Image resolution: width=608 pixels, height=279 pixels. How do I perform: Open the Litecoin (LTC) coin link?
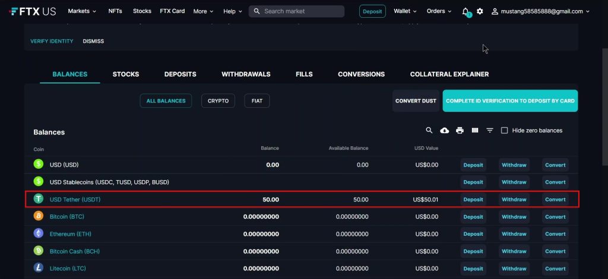point(68,268)
